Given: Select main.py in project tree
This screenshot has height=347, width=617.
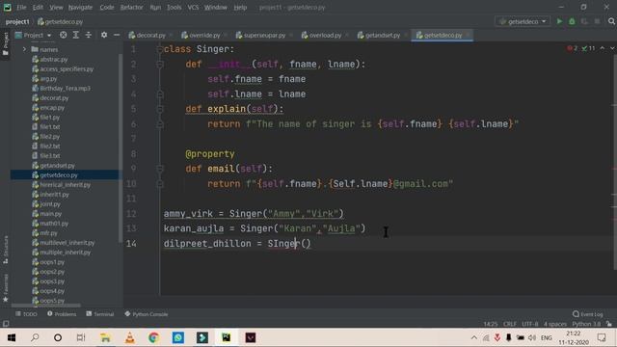Looking at the screenshot, I should (x=51, y=214).
